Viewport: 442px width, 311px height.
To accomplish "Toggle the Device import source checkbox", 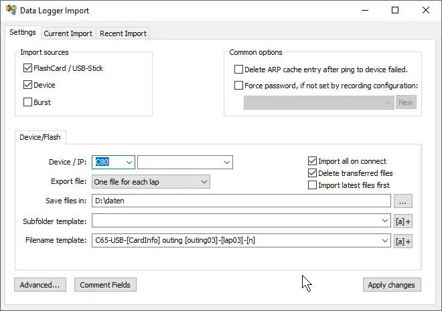I will pos(27,86).
